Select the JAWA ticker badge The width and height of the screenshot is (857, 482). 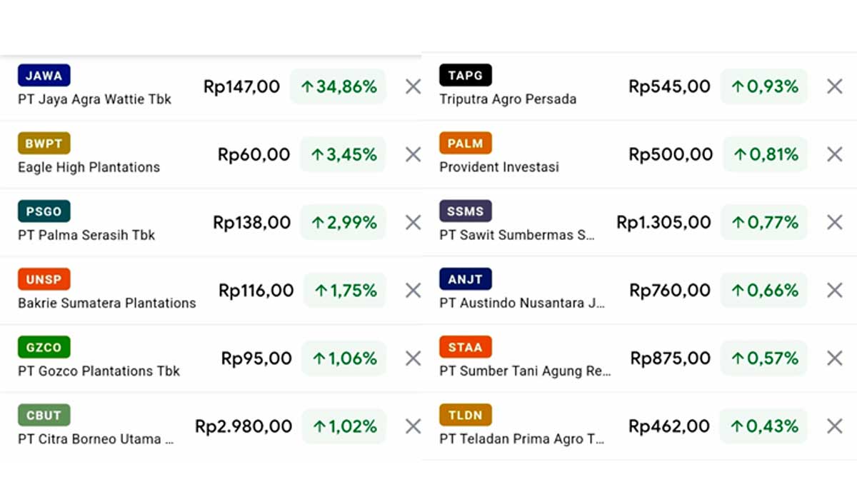point(44,75)
